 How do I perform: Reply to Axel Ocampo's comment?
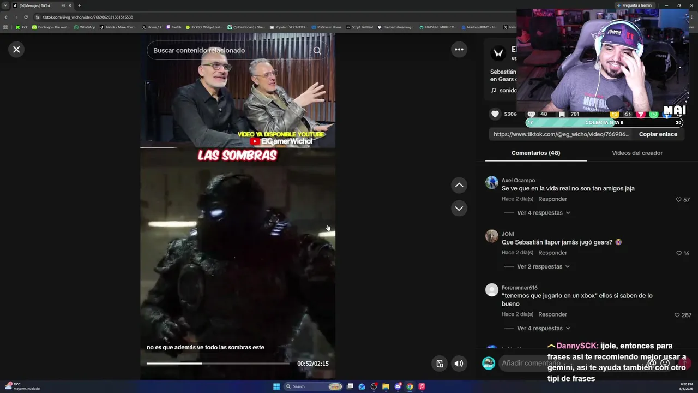click(552, 199)
